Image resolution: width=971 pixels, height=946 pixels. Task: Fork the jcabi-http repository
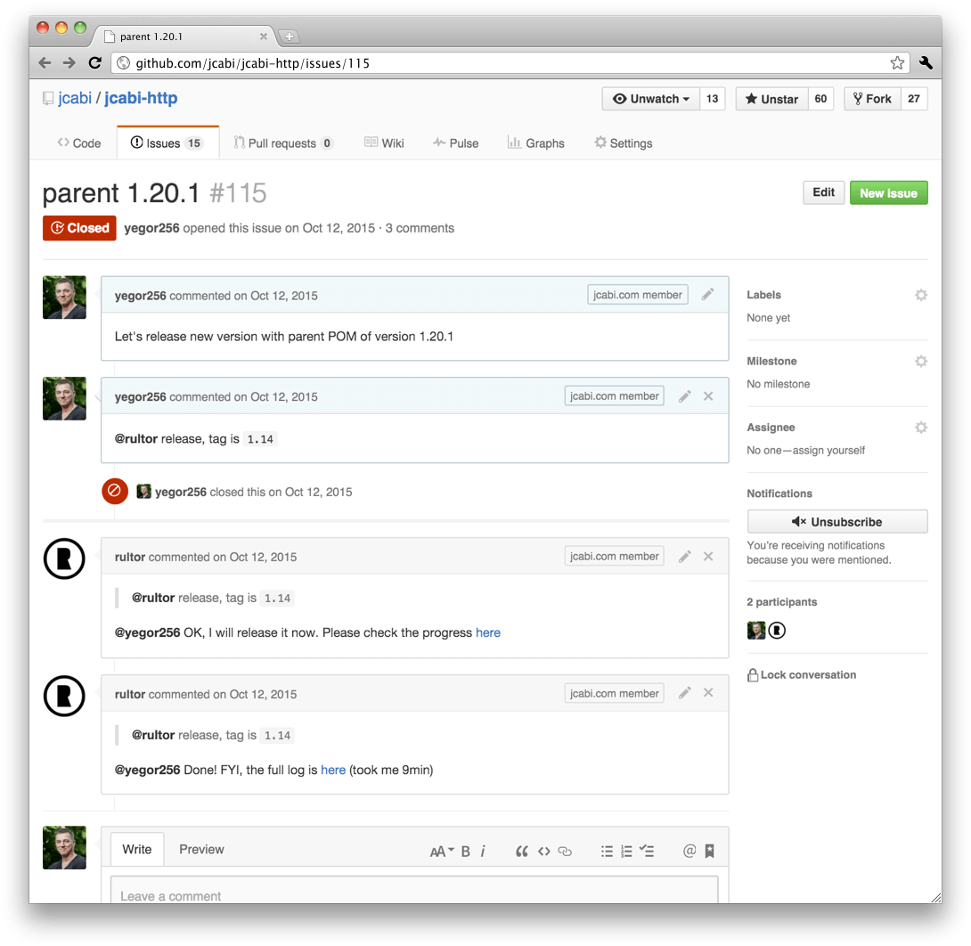(872, 99)
